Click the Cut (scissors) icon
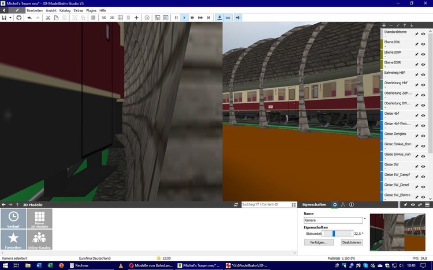Screen dimensions: 433x270 click(x=48, y=18)
